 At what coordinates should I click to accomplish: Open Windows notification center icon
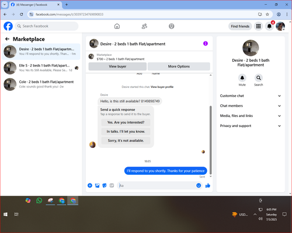coord(284,214)
